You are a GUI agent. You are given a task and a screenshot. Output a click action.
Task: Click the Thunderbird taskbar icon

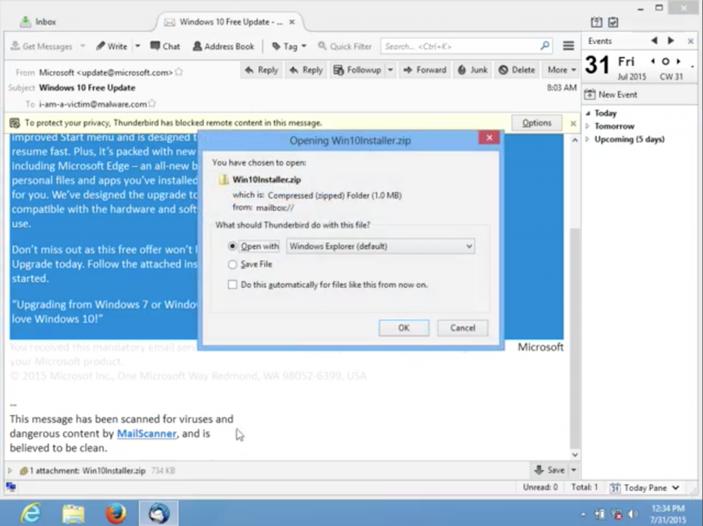[159, 513]
